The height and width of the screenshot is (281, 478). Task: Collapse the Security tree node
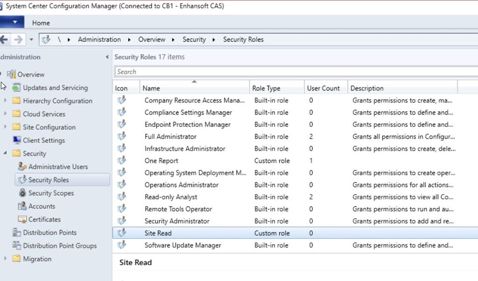click(x=5, y=153)
